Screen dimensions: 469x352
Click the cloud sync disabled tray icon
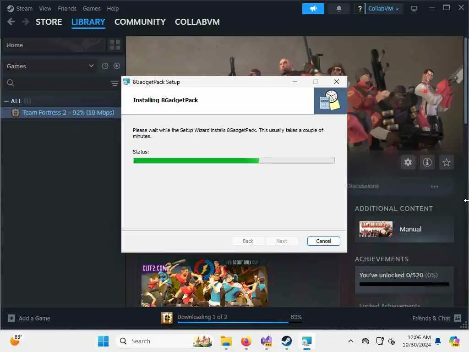(365, 341)
